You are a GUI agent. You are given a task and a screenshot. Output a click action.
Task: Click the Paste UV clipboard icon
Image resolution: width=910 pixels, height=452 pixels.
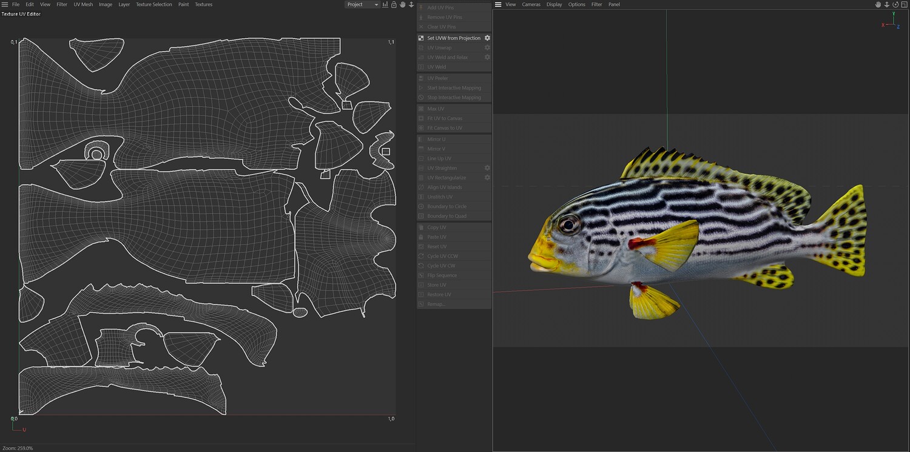tap(422, 237)
